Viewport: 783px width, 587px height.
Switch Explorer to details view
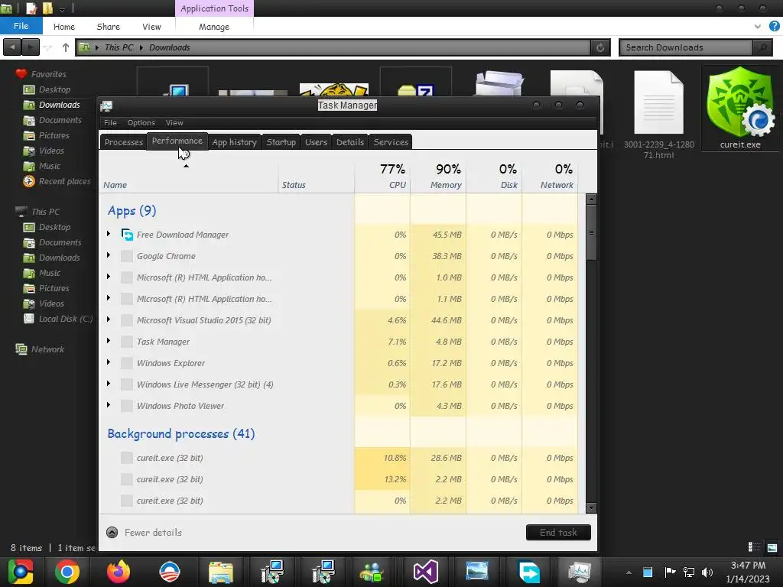point(754,547)
